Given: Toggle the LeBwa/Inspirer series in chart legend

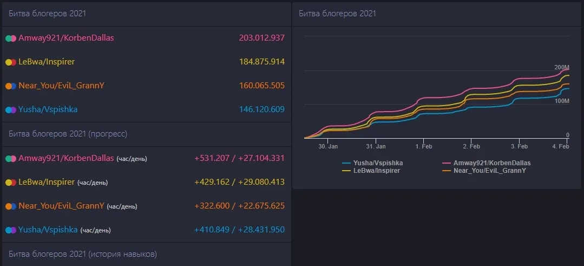Looking at the screenshot, I should point(376,171).
